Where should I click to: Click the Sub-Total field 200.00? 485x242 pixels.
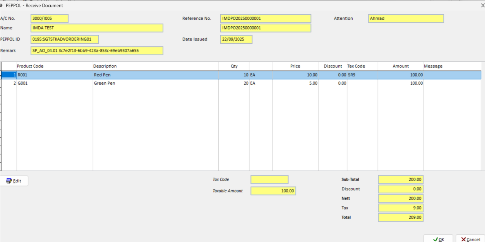tap(401, 180)
